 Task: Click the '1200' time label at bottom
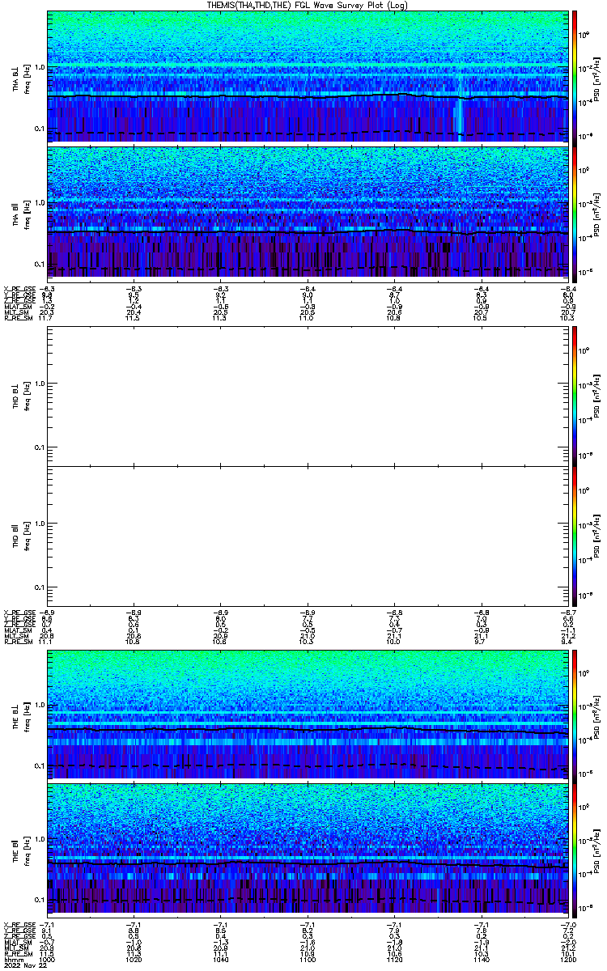point(567,960)
